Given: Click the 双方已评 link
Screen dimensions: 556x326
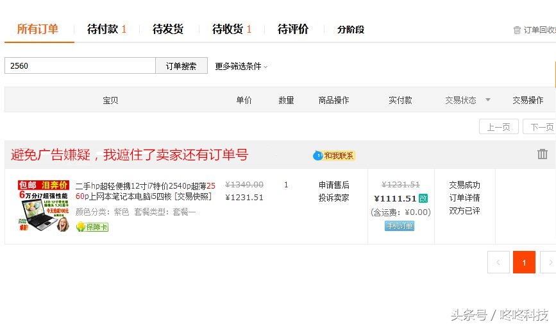Looking at the screenshot, I should tap(464, 210).
